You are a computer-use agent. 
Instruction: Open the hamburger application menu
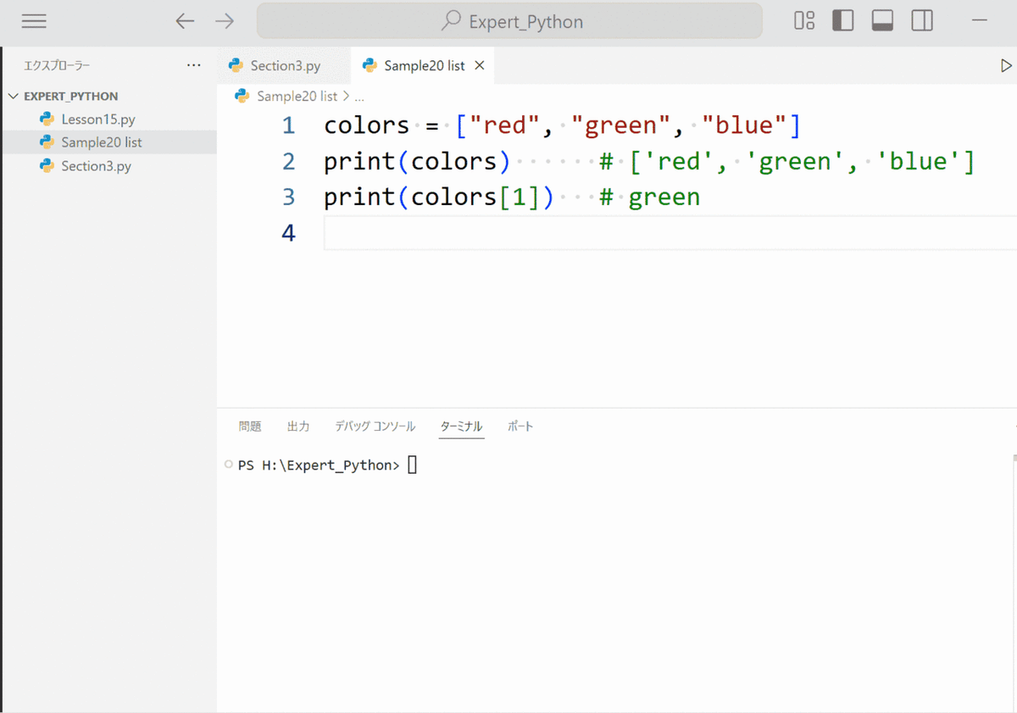click(34, 21)
